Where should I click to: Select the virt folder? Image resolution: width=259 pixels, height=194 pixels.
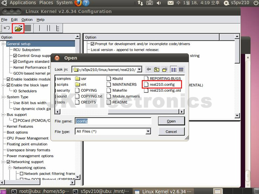[x=81, y=84]
